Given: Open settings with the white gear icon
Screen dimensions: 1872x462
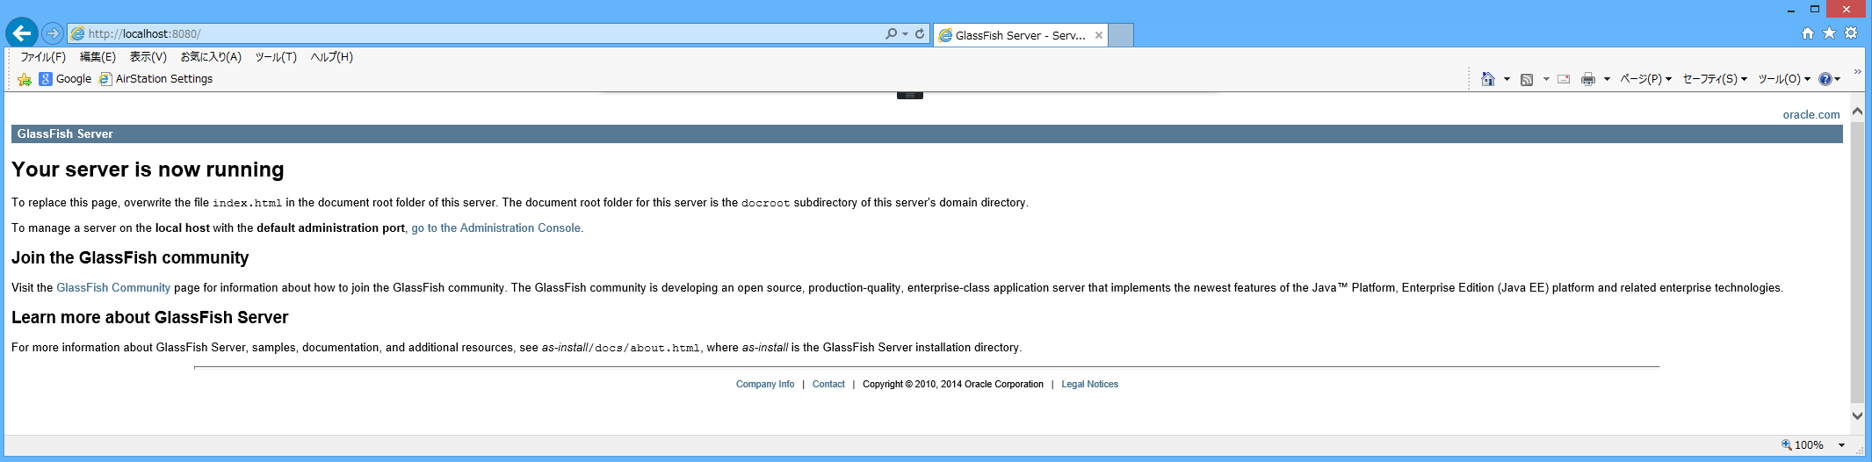Looking at the screenshot, I should click(x=1851, y=33).
